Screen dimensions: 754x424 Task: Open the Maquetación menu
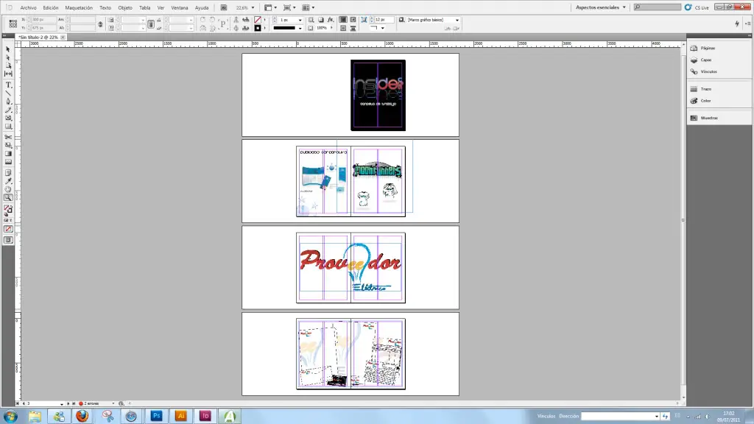click(x=79, y=7)
